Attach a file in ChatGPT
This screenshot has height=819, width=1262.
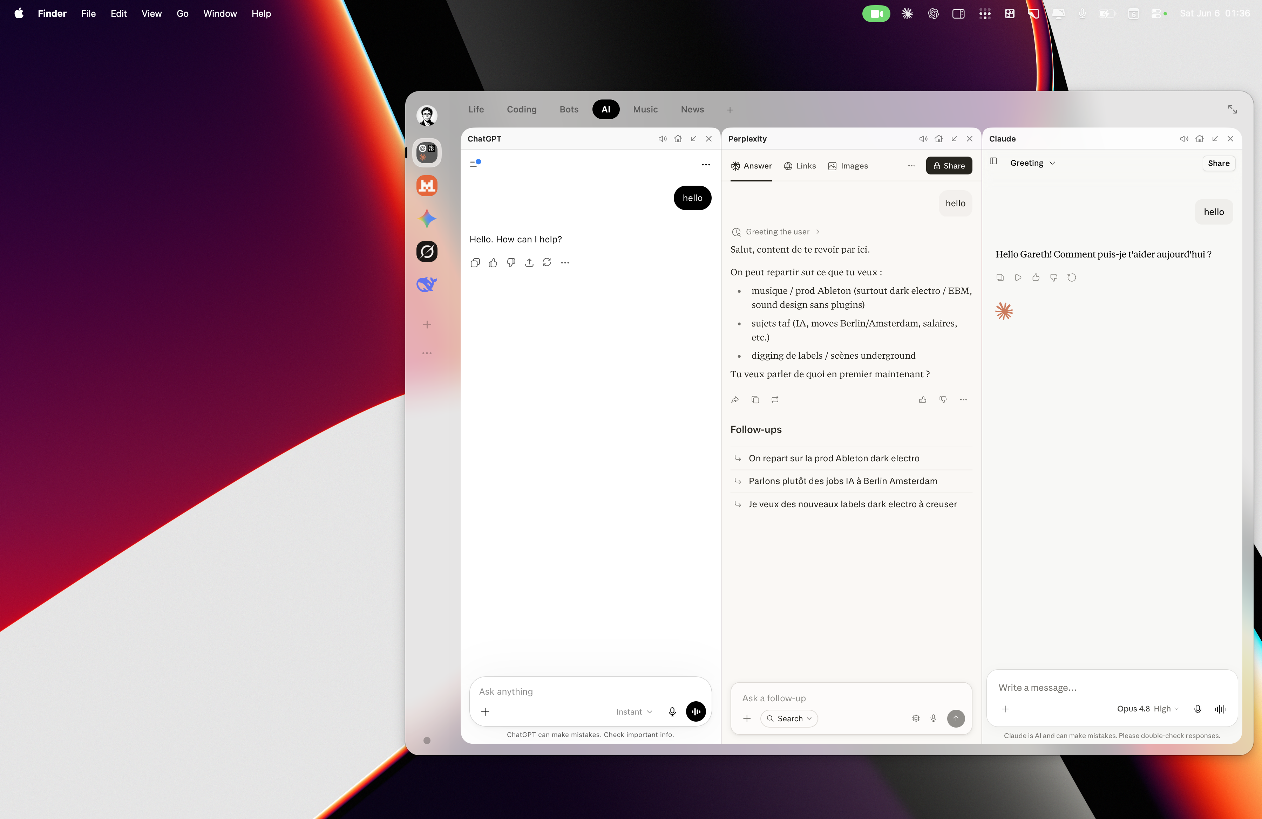485,711
